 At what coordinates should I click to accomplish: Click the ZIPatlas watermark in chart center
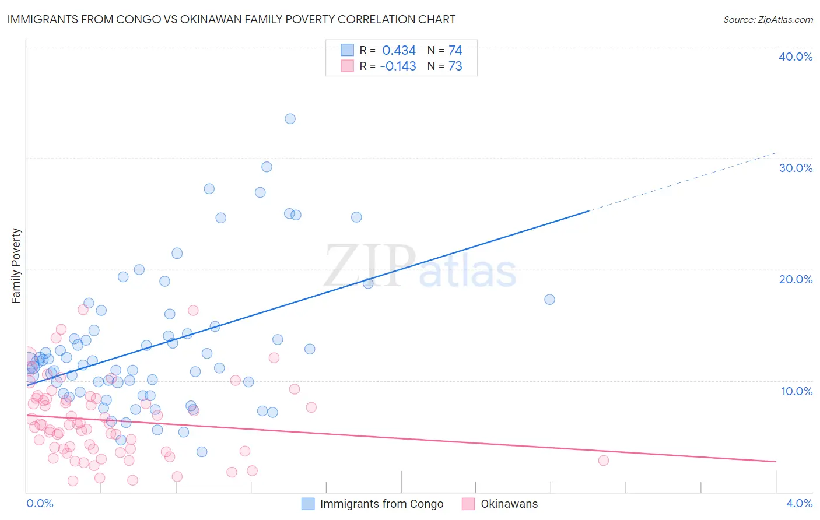click(420, 266)
